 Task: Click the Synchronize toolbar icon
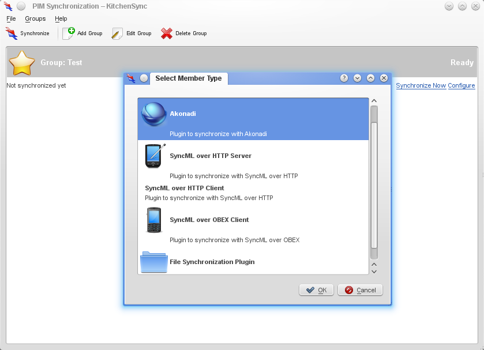[12, 33]
